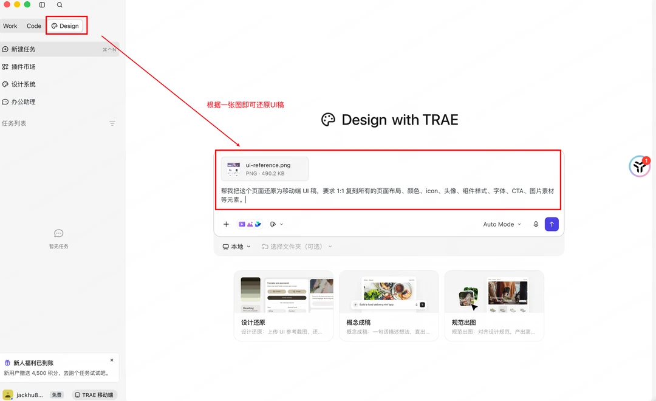Click the blue bird skill icon
This screenshot has height=401, width=656.
[x=258, y=224]
